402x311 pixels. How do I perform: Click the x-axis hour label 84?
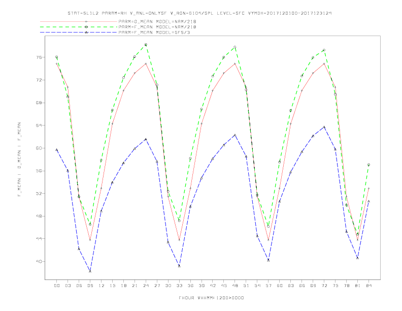[369, 286]
